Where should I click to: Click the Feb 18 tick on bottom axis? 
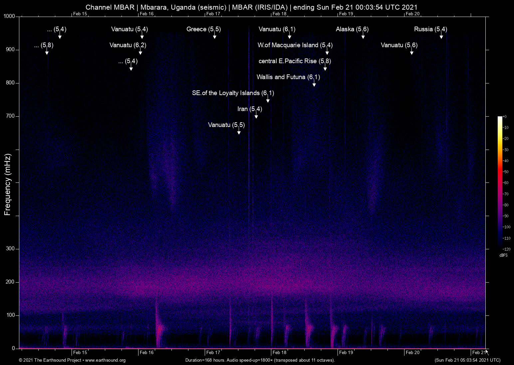click(x=279, y=352)
